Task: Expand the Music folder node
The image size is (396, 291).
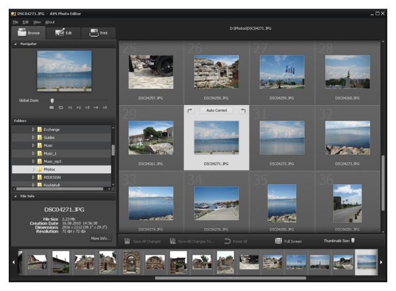Action: (x=33, y=145)
